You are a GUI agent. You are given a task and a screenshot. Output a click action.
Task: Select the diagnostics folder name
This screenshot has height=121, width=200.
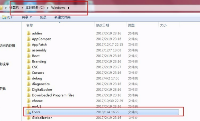41,84
